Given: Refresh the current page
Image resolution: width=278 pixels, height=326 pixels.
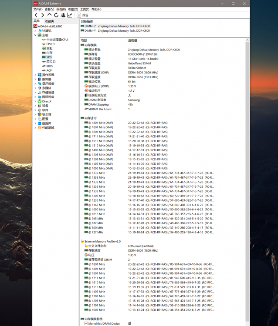Looking at the screenshot, I should [56, 15].
